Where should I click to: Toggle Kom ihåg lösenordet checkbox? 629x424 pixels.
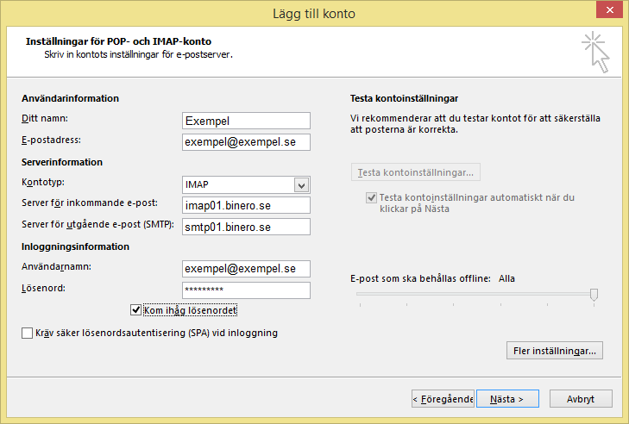pos(135,309)
